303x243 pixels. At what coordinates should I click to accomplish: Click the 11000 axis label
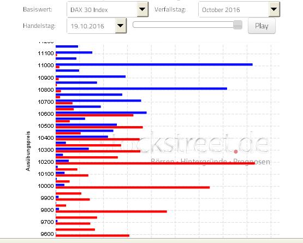(x=46, y=66)
